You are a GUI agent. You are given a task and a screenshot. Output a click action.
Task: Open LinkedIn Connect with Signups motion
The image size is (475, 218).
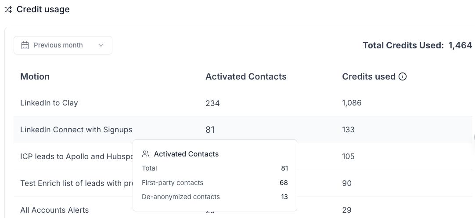[76, 130]
